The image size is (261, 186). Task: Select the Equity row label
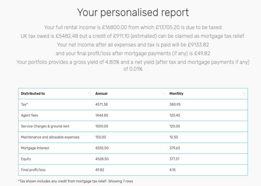click(26, 159)
